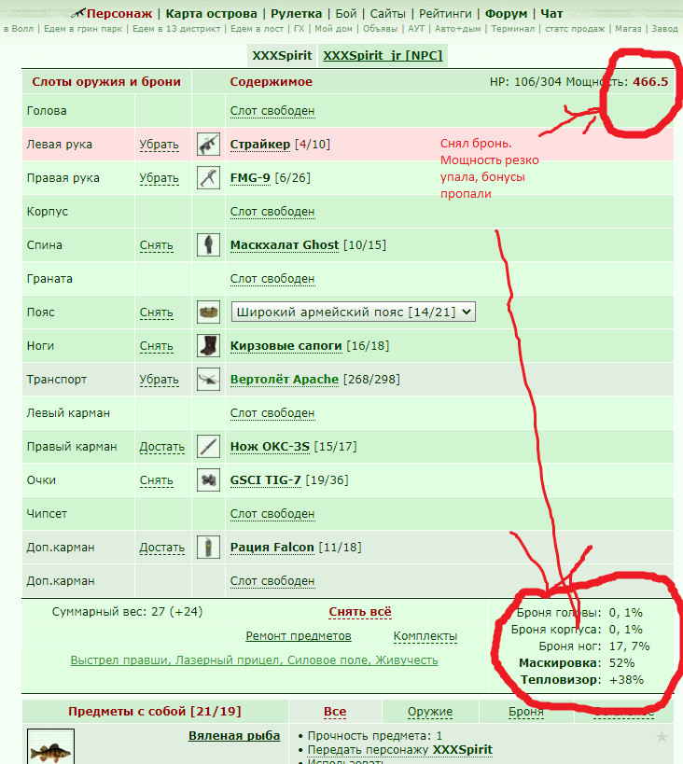
Task: Open the Вертолёт Apache item link
Action: click(x=285, y=380)
